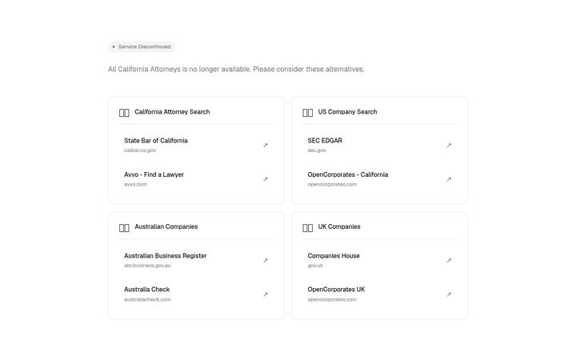576x360 pixels.
Task: Click the UK Companies heading
Action: click(339, 226)
